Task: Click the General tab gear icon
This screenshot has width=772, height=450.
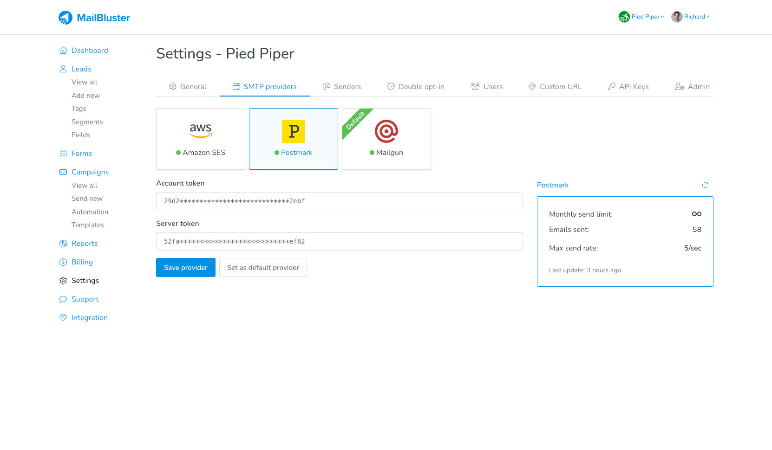Action: point(173,86)
